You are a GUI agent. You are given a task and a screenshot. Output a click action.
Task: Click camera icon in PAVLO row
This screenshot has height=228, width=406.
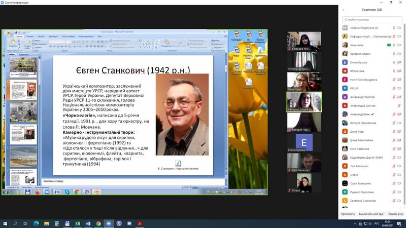tap(399, 88)
